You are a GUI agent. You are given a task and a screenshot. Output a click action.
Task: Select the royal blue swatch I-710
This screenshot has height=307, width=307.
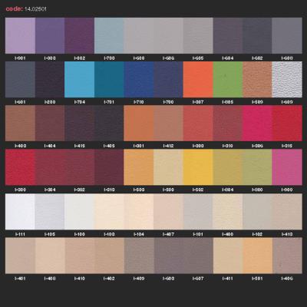pos(139,80)
